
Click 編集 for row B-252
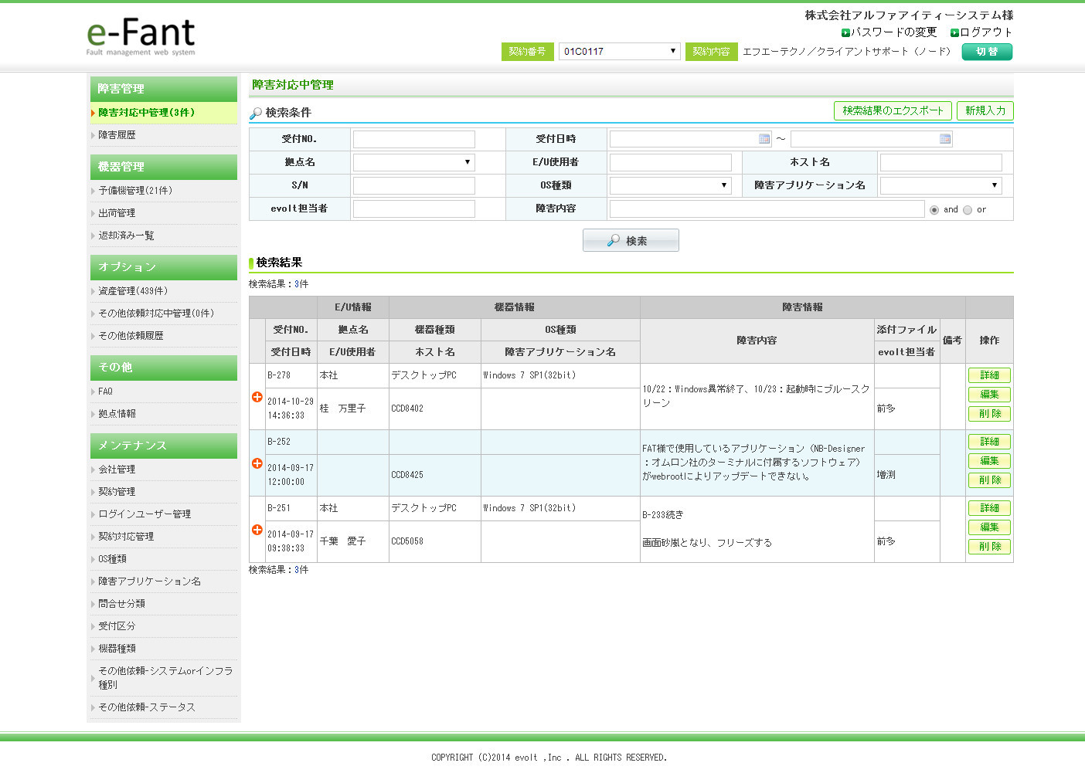[989, 461]
